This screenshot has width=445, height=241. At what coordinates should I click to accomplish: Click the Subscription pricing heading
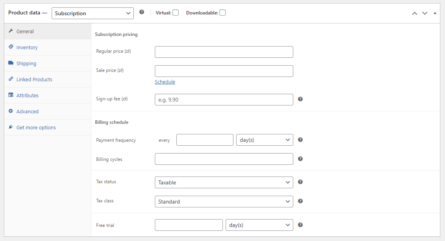[x=117, y=34]
